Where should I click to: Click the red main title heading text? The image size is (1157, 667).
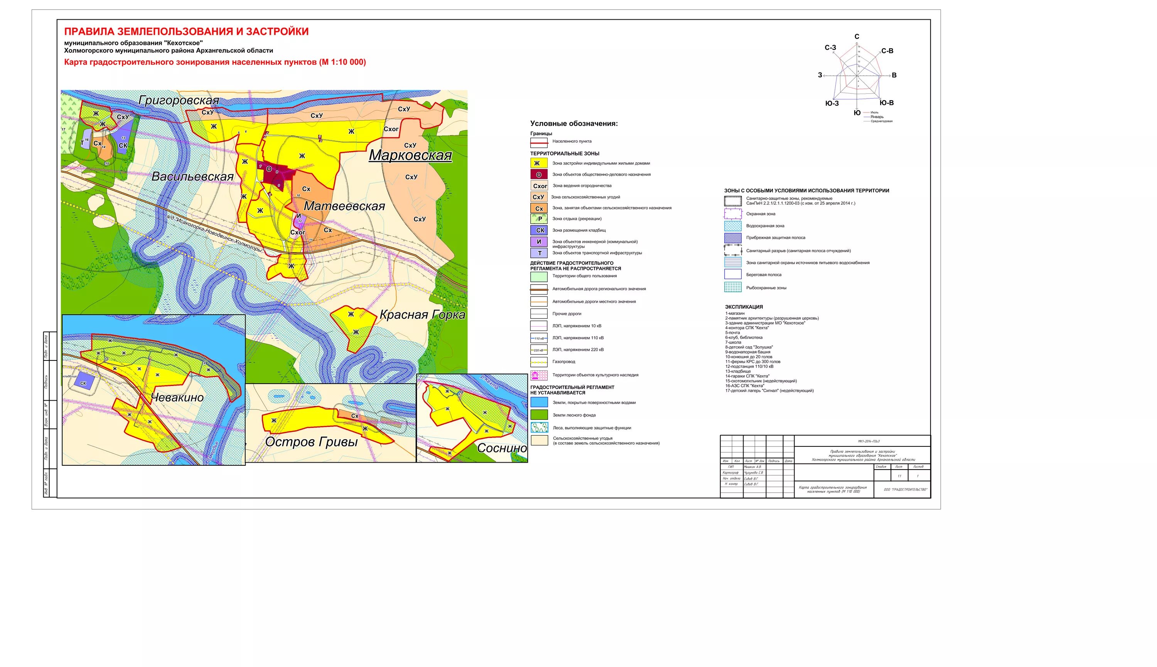pyautogui.click(x=186, y=32)
